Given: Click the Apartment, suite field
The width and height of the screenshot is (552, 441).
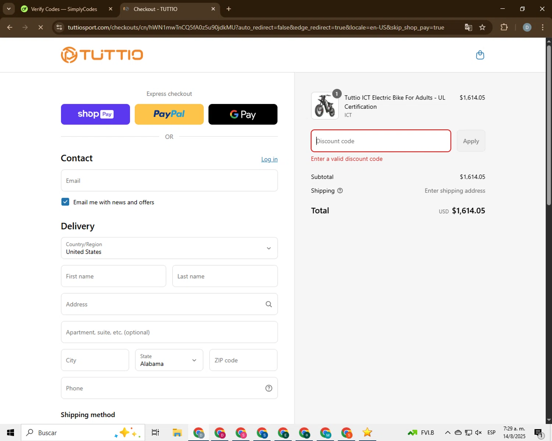Looking at the screenshot, I should point(169,332).
